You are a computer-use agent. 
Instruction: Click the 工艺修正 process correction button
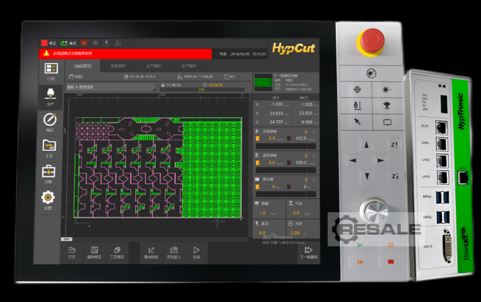click(x=117, y=253)
